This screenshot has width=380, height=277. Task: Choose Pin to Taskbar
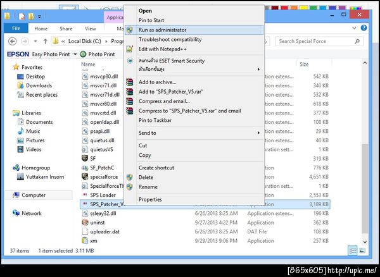pyautogui.click(x=194, y=120)
